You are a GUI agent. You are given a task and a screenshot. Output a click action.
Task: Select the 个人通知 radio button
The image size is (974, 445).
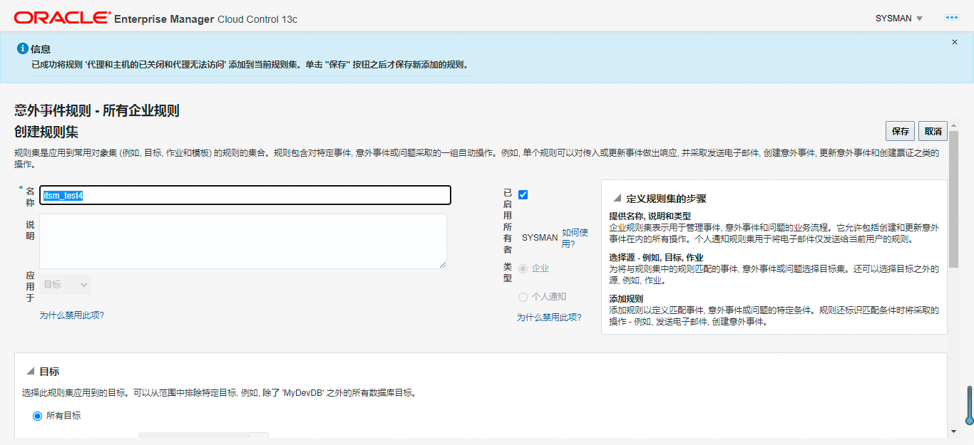(523, 297)
